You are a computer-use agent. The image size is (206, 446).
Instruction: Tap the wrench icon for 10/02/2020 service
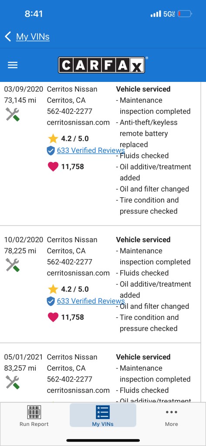pos(13,265)
